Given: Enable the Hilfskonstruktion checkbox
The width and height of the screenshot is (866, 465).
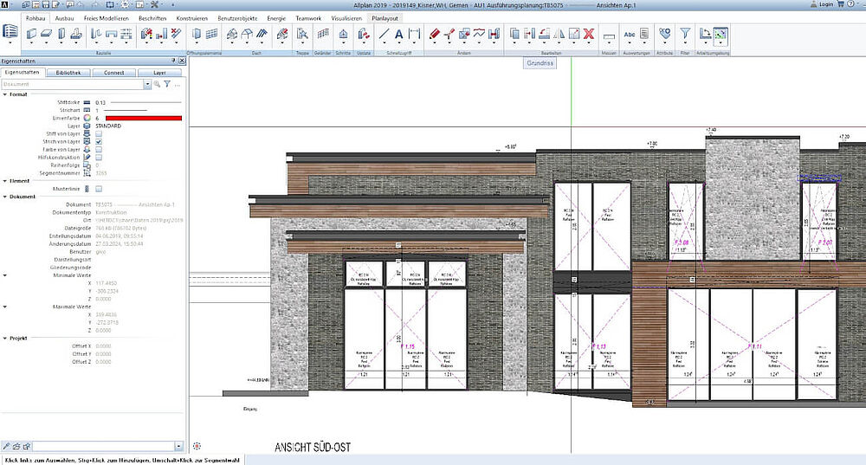Looking at the screenshot, I should point(99,158).
